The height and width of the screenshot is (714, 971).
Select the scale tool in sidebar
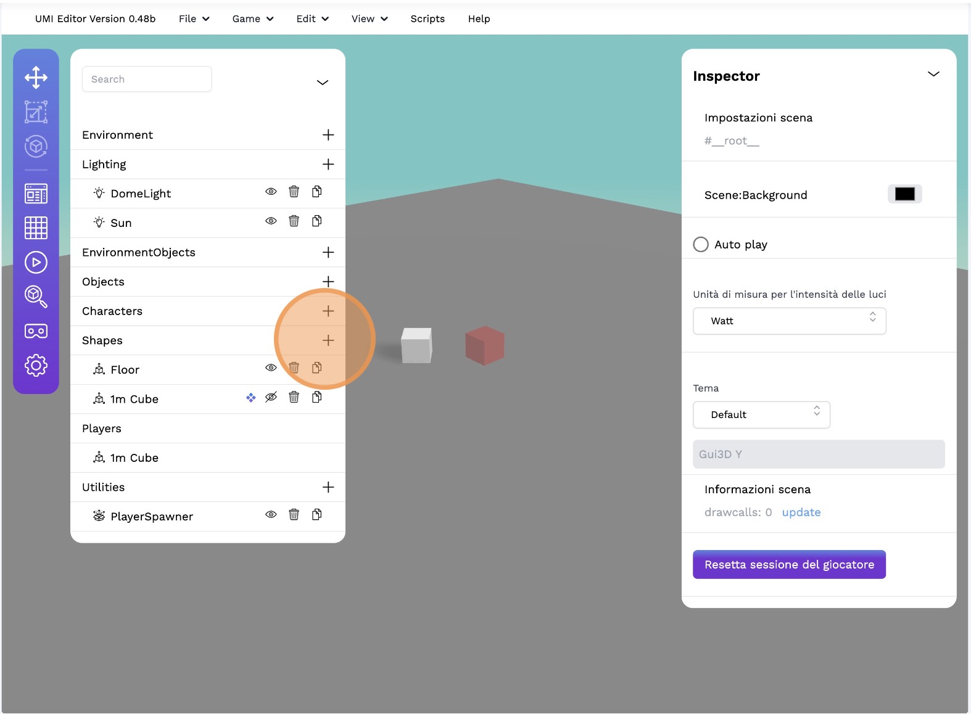click(36, 112)
